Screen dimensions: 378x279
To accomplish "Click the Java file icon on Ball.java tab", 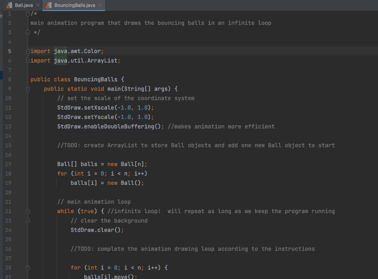I will coord(9,5).
